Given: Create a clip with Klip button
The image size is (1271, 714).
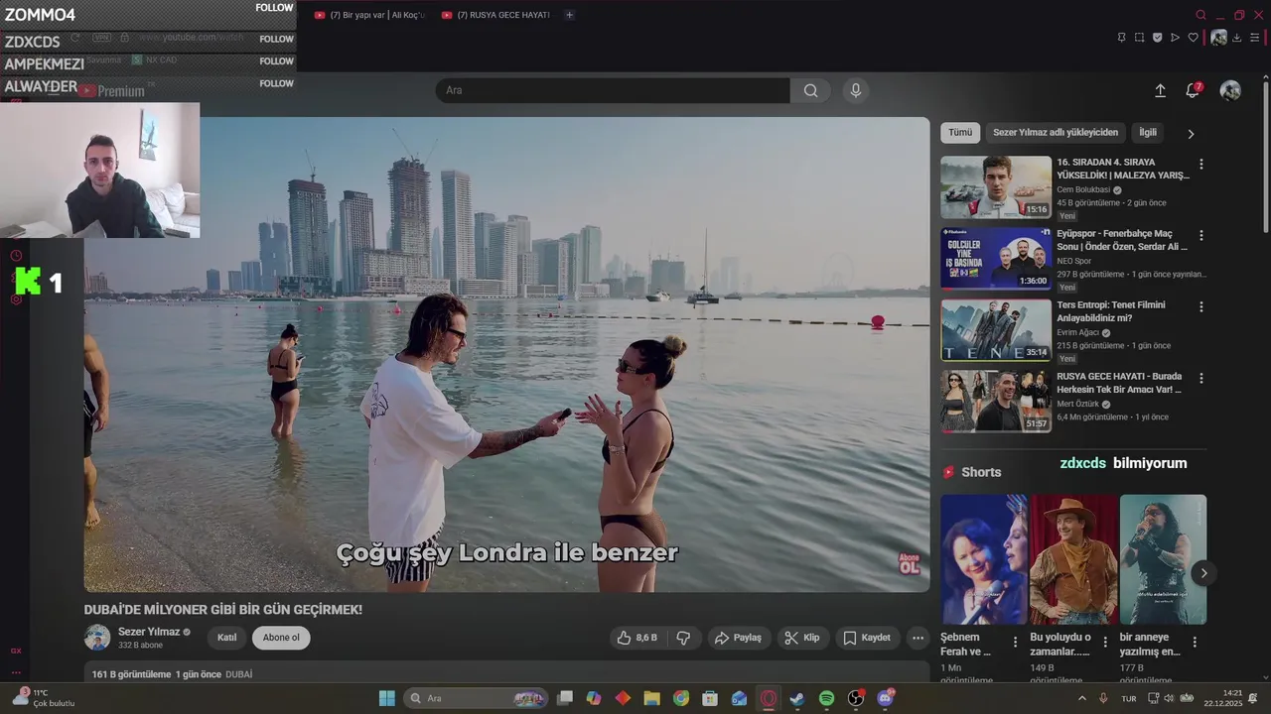Looking at the screenshot, I should click(802, 638).
